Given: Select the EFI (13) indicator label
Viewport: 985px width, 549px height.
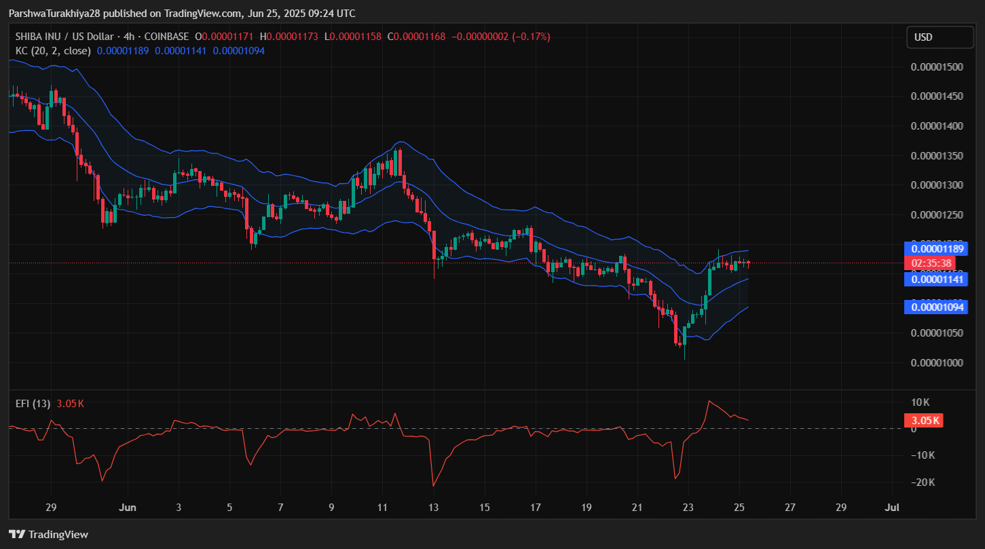Looking at the screenshot, I should coord(33,404).
